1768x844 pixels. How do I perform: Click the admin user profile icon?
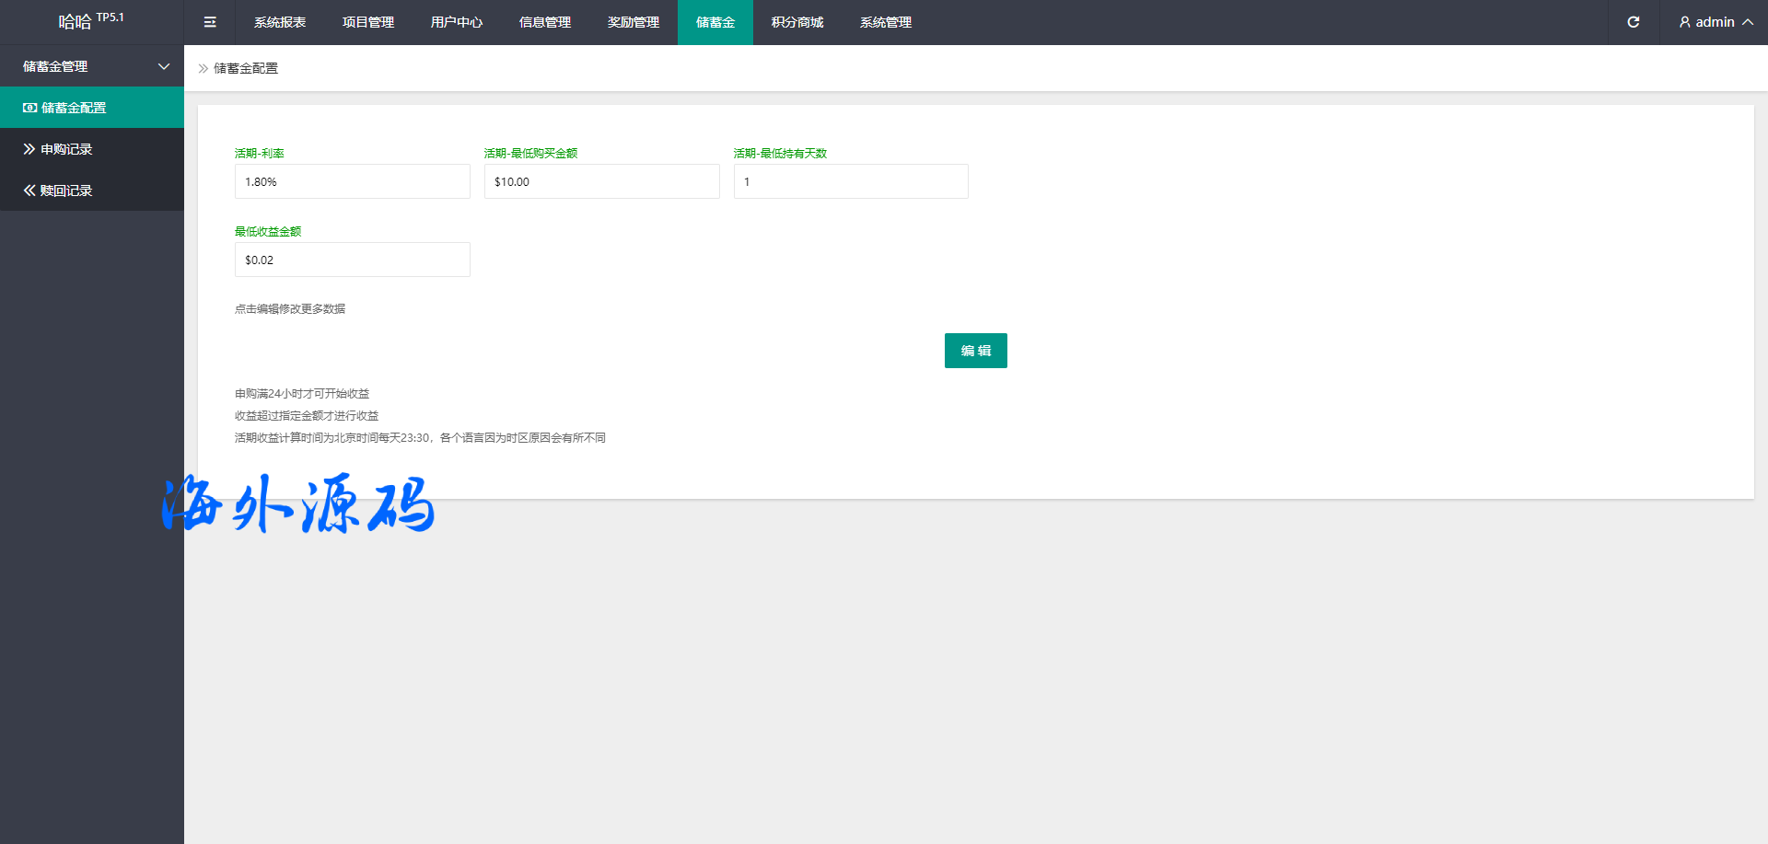coord(1684,22)
